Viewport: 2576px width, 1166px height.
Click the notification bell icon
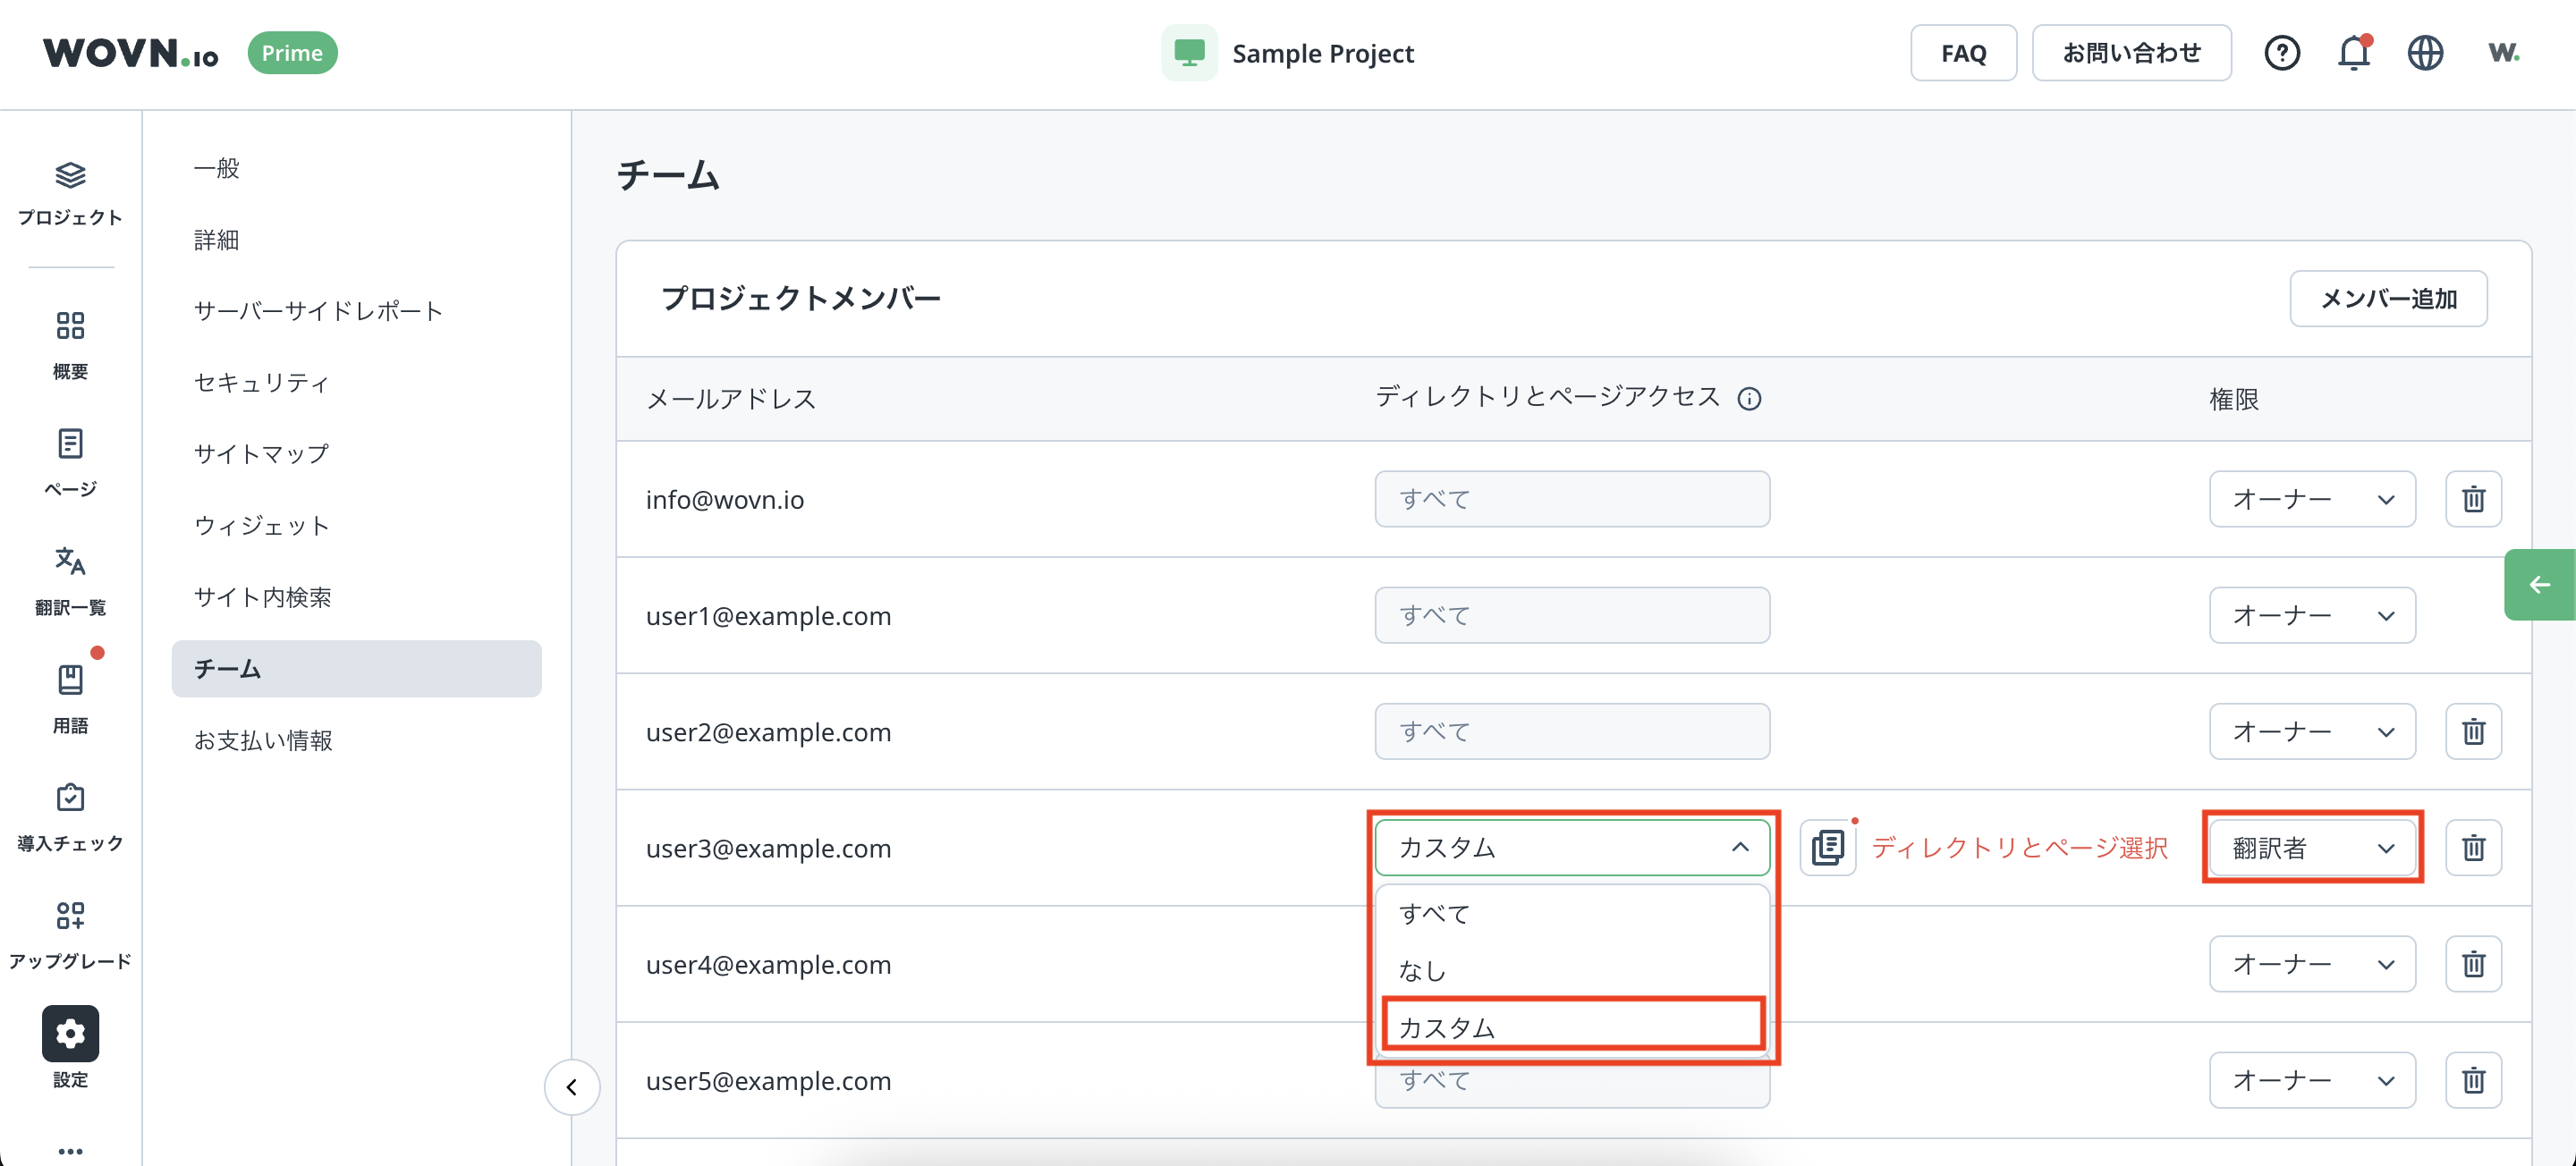pyautogui.click(x=2353, y=53)
